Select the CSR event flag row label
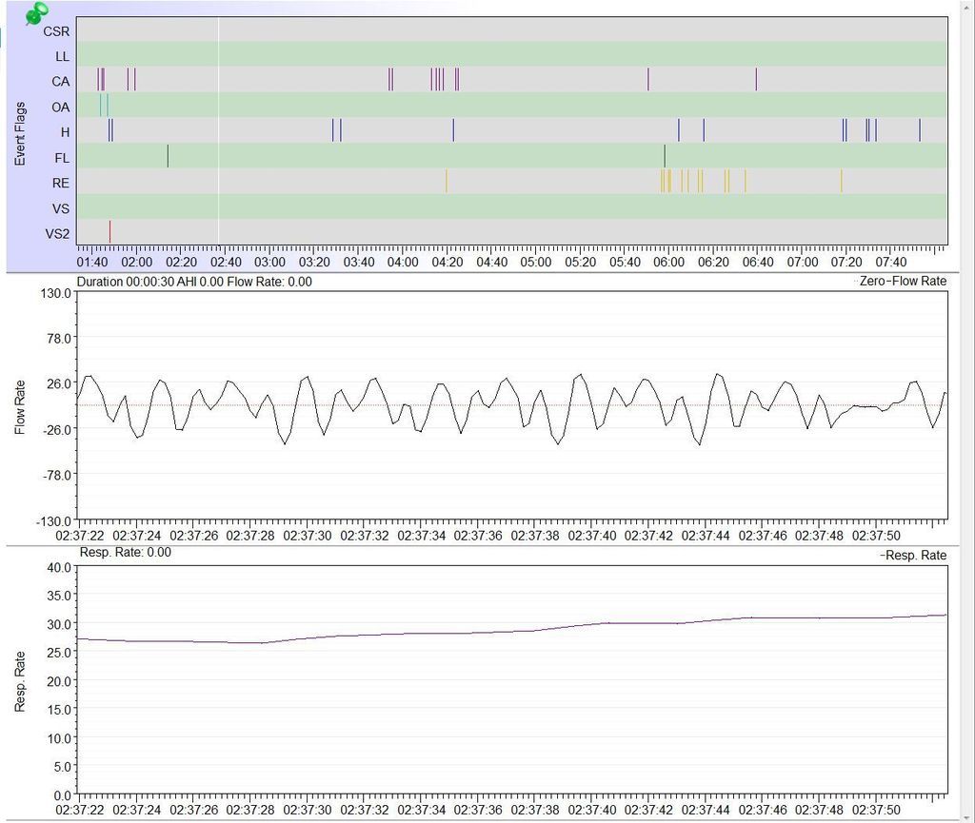The image size is (975, 823). click(56, 31)
